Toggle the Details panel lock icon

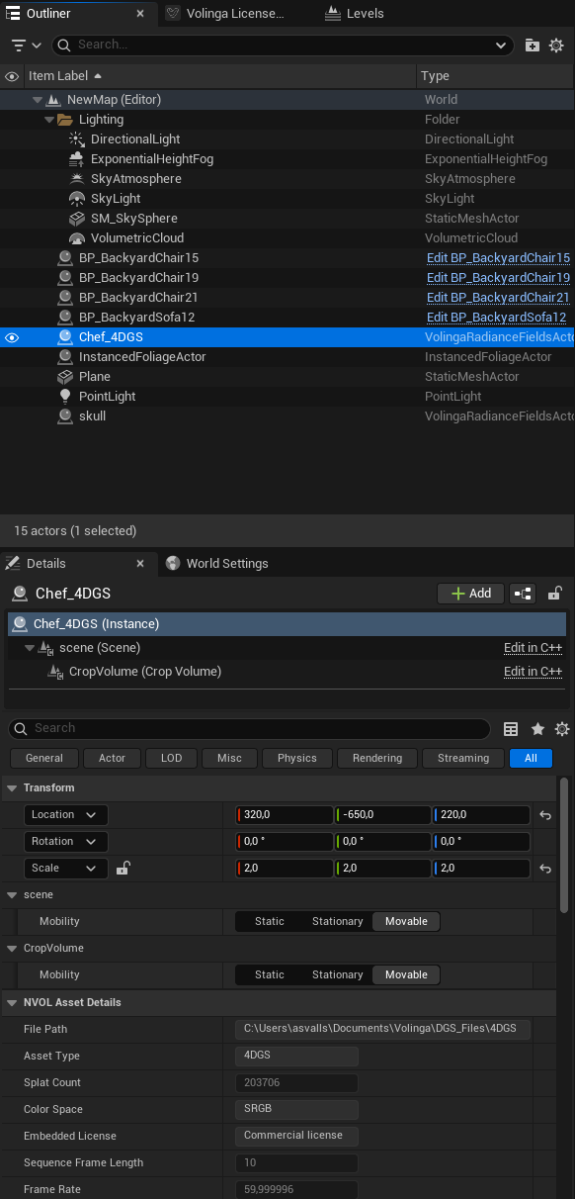coord(555,594)
